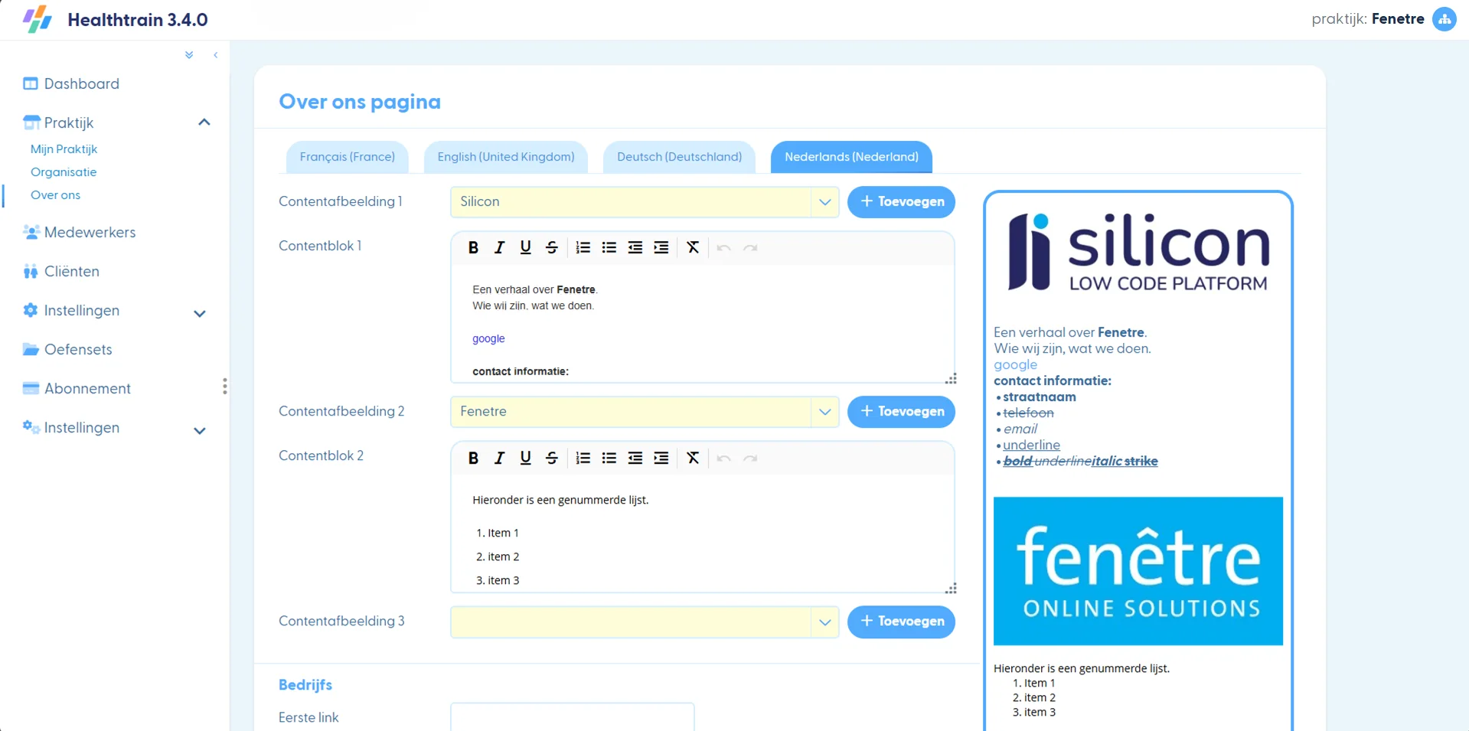The width and height of the screenshot is (1469, 731).
Task: Insert bullet list in Contentblok 1
Action: pos(609,247)
